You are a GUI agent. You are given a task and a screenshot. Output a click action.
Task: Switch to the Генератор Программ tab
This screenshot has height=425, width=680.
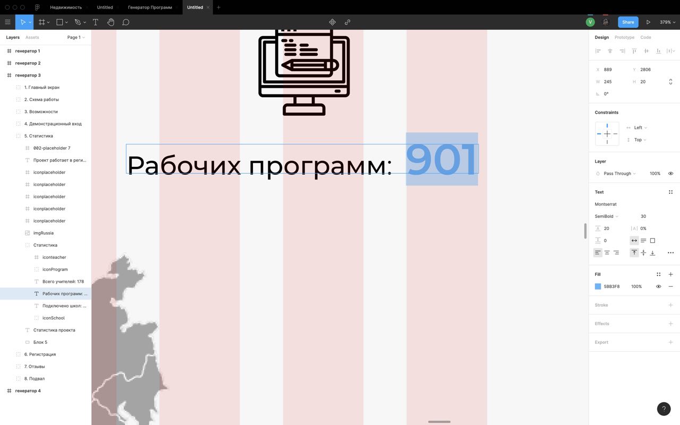150,7
